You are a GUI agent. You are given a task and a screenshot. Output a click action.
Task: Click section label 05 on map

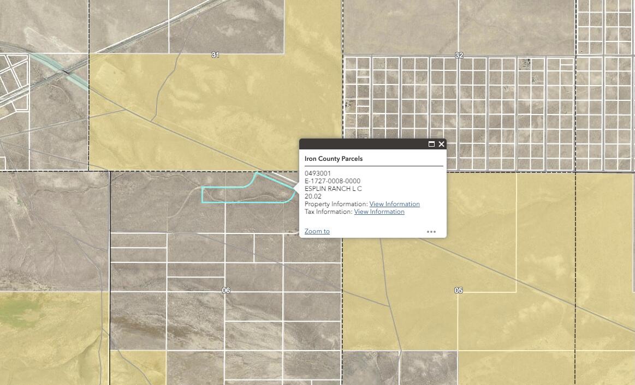click(x=459, y=291)
